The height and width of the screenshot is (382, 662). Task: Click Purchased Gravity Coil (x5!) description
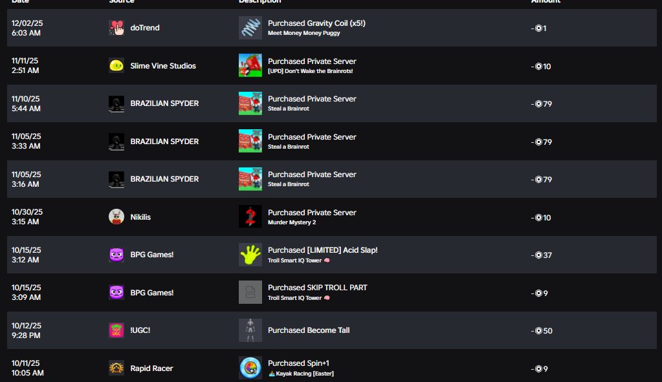coord(316,23)
